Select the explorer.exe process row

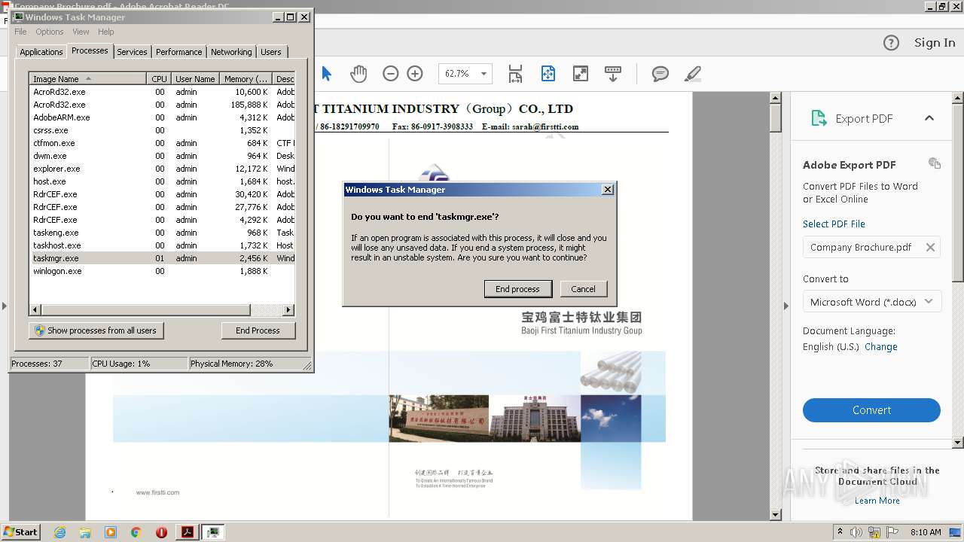(161, 169)
